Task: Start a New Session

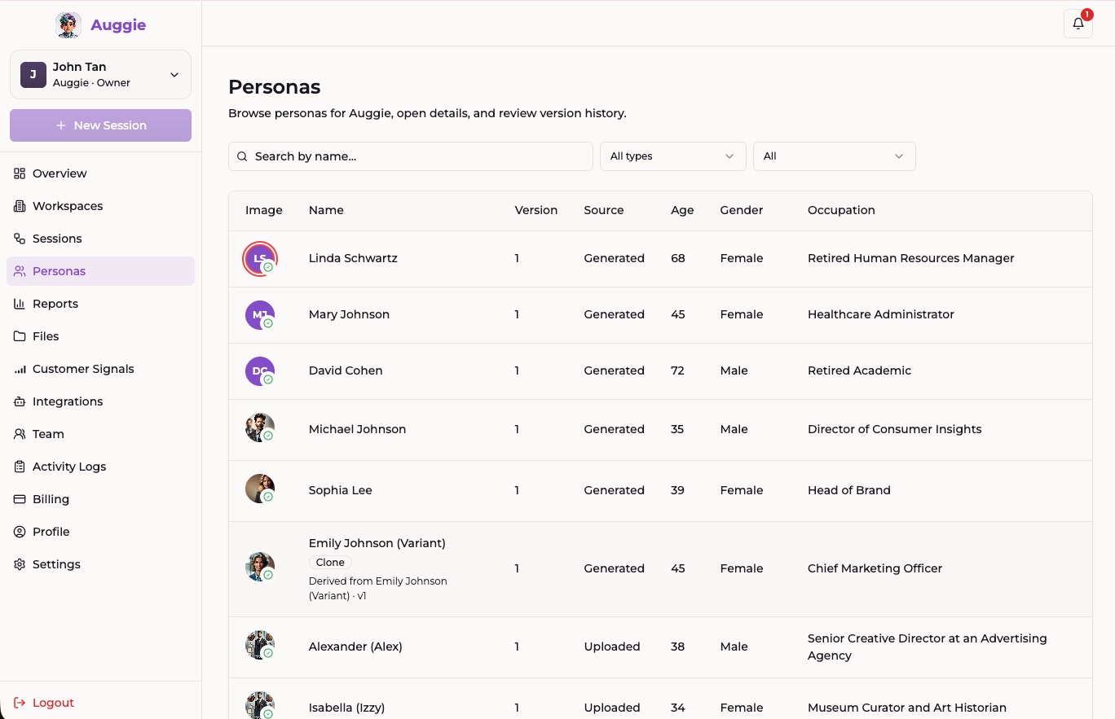Action: tap(100, 125)
